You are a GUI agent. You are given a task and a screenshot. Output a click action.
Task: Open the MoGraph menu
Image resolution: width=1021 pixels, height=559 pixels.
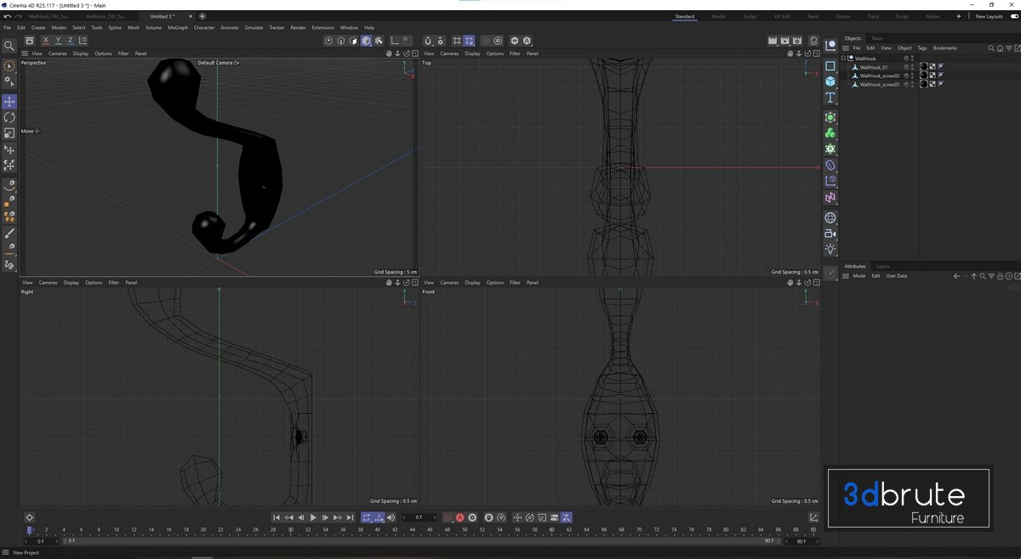coord(178,27)
